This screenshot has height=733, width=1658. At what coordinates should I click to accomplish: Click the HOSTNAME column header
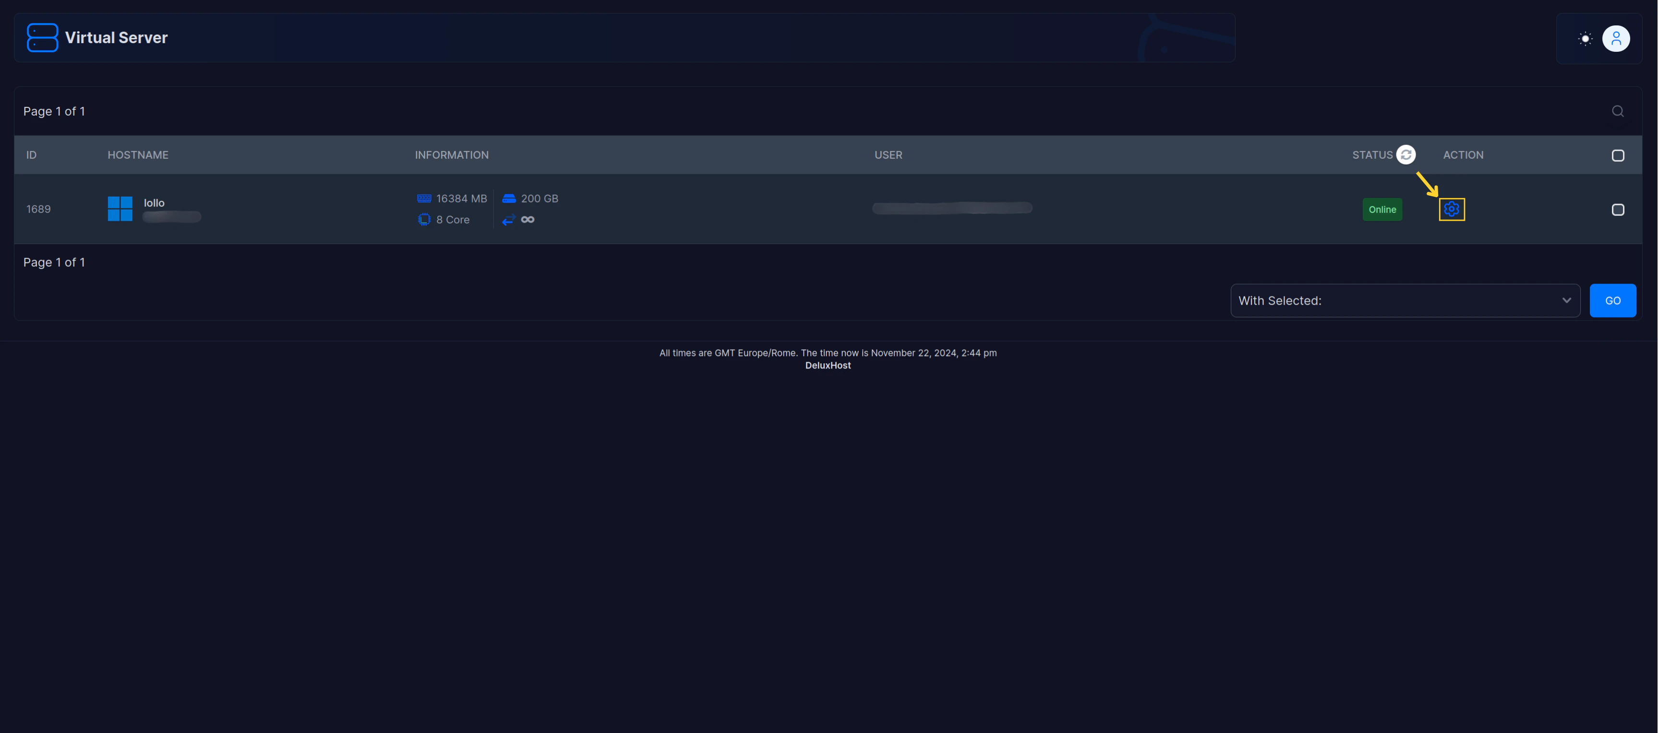point(138,155)
